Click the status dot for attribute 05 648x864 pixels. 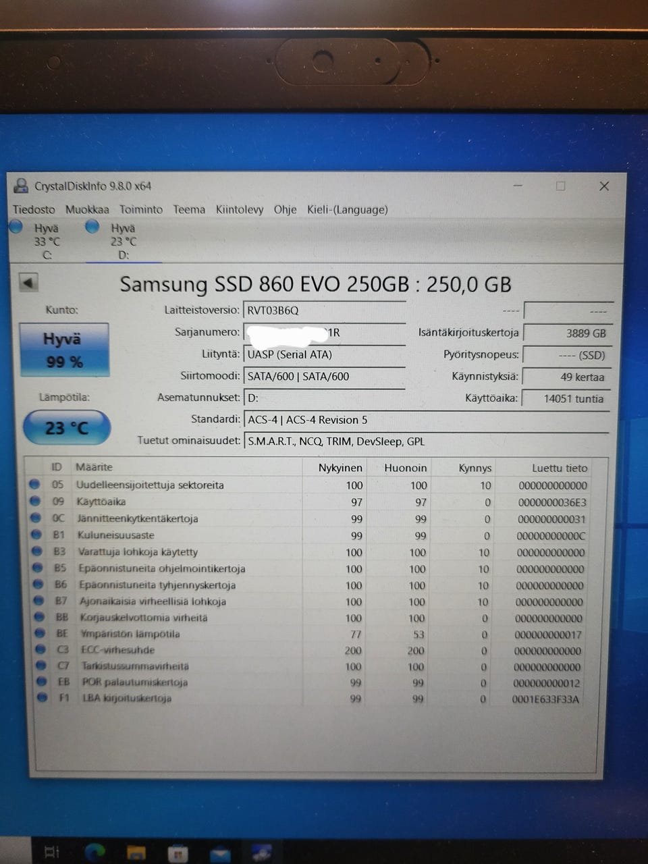tap(34, 485)
